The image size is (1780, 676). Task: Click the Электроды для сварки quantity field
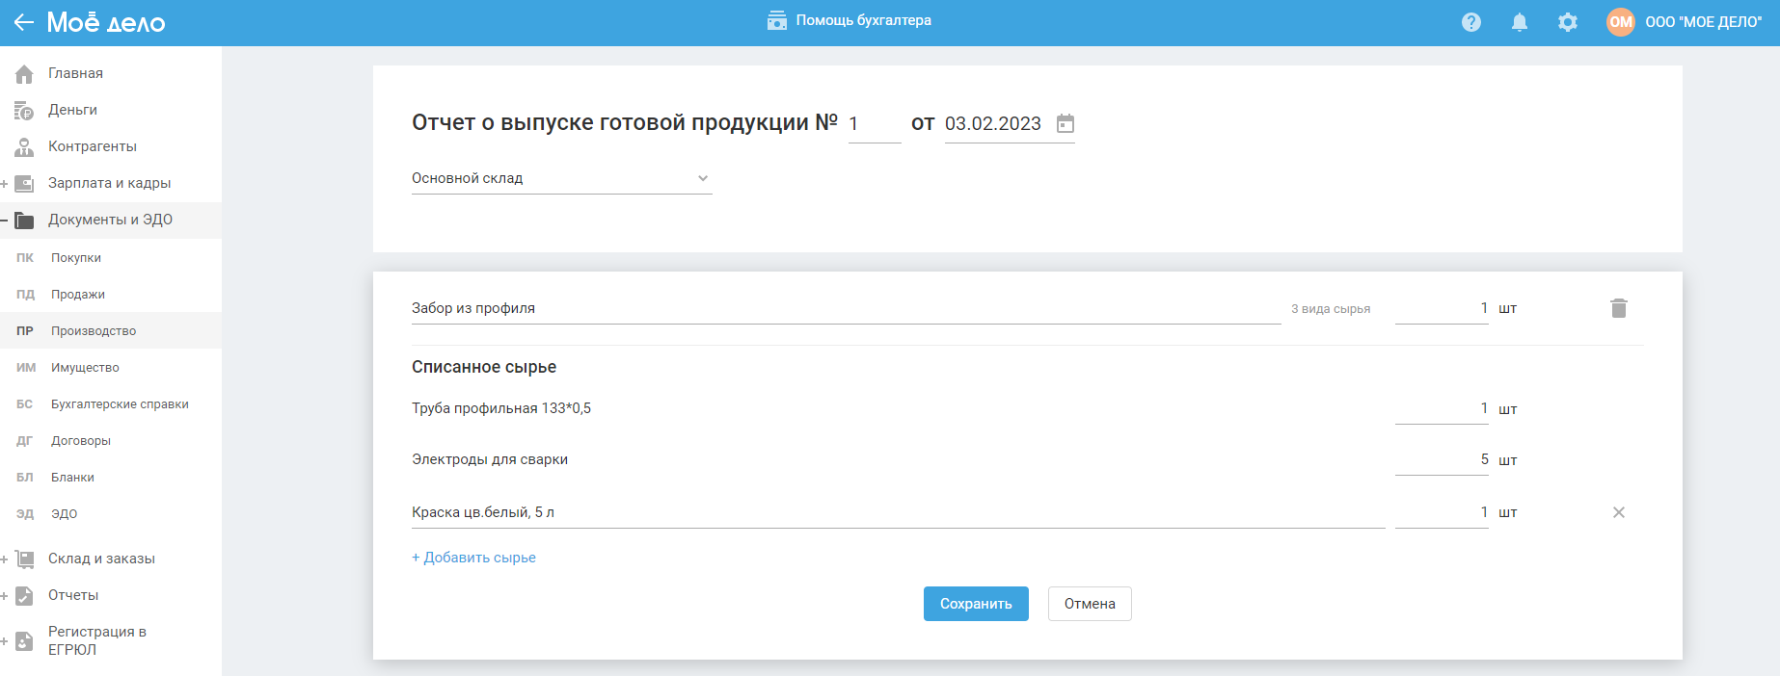(1441, 459)
